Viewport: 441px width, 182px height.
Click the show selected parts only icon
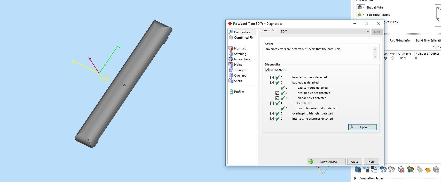tap(383, 169)
